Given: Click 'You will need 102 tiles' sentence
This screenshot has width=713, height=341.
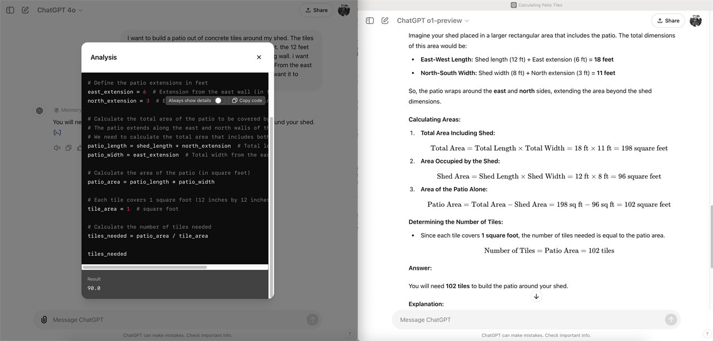Looking at the screenshot, I should click(x=488, y=286).
